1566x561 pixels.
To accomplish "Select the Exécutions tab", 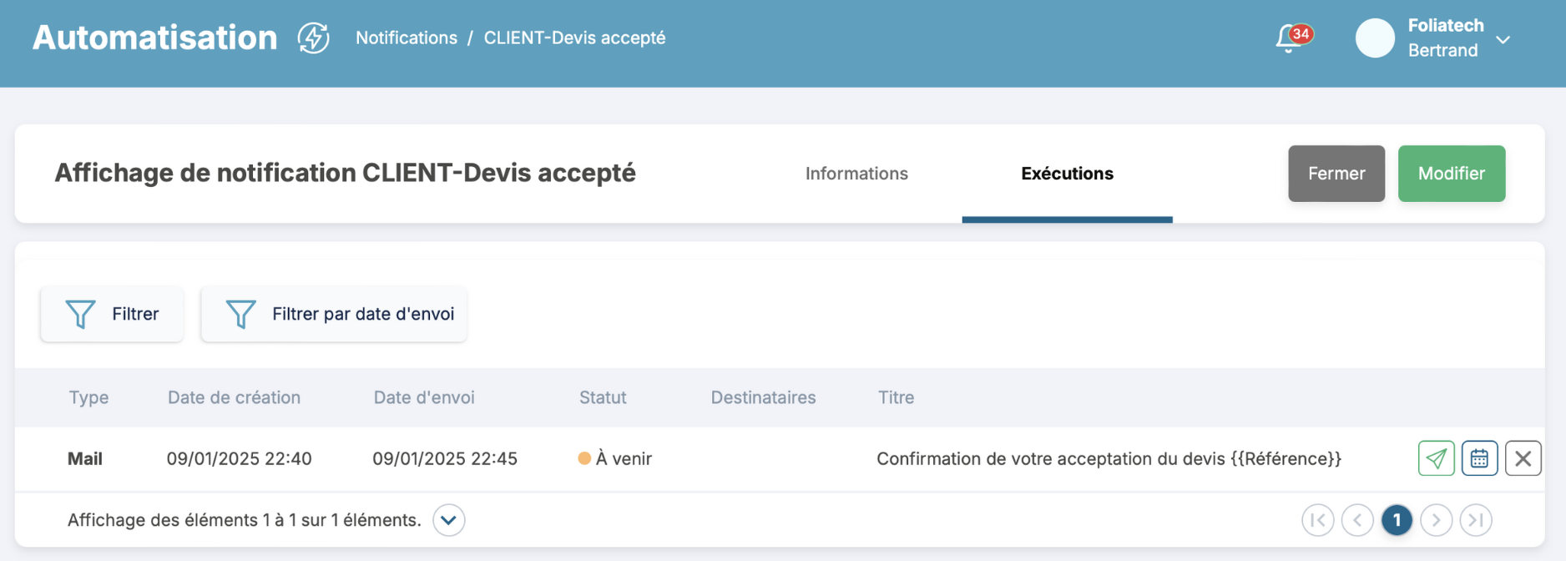I will click(1067, 174).
